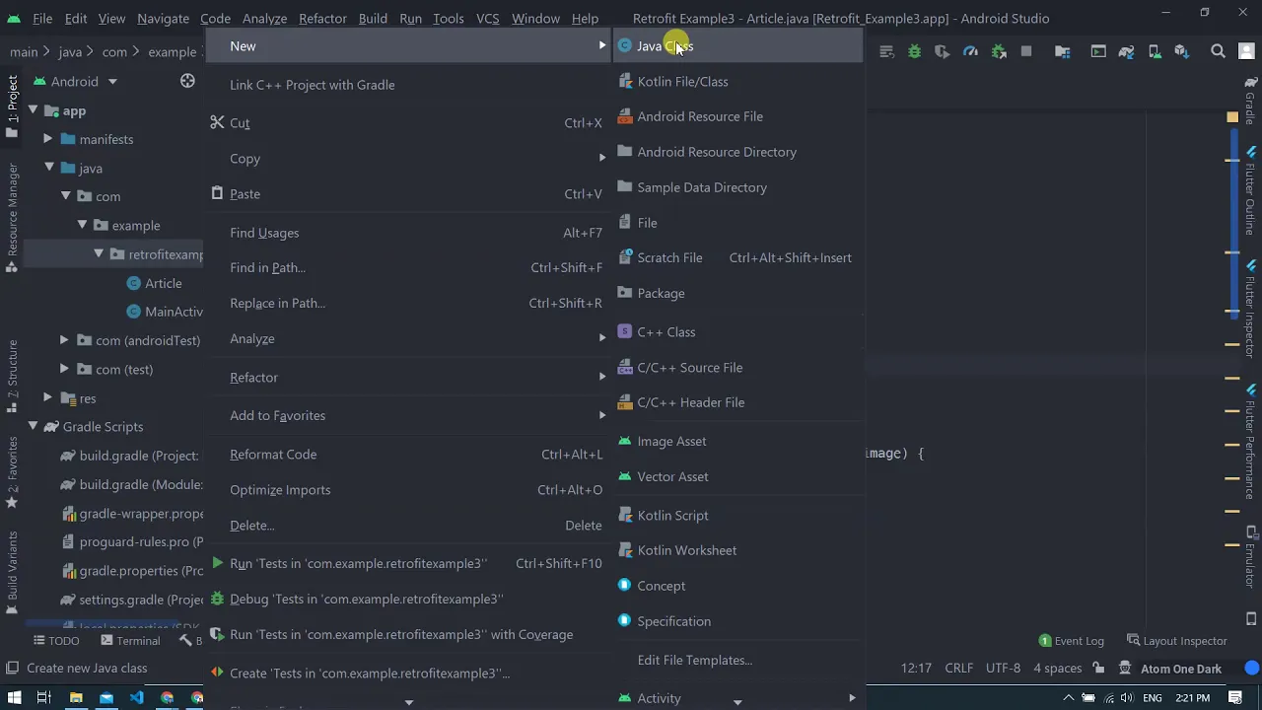Open Image Asset wizard
The height and width of the screenshot is (710, 1262).
[x=737, y=442]
